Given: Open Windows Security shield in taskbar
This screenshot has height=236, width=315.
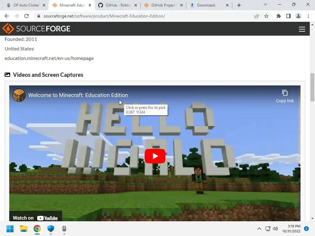Looking at the screenshot, I should tap(51, 229).
